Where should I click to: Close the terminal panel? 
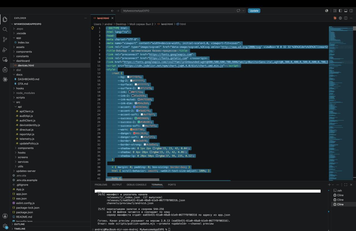(x=351, y=184)
